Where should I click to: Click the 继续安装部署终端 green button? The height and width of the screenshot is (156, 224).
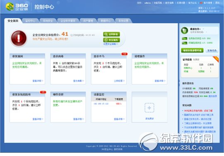192,50
